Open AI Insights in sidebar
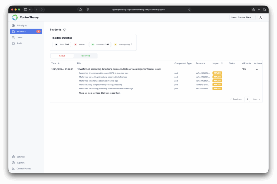277x184 pixels. click(x=22, y=26)
